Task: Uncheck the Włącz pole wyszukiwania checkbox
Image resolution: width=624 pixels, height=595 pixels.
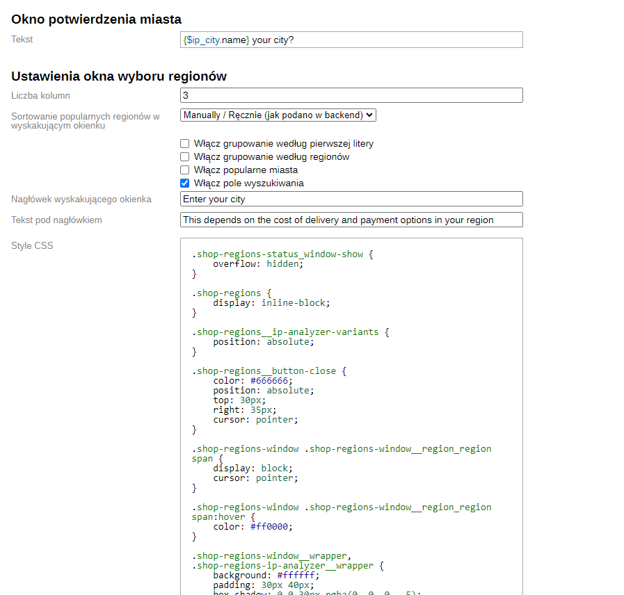Action: 185,184
